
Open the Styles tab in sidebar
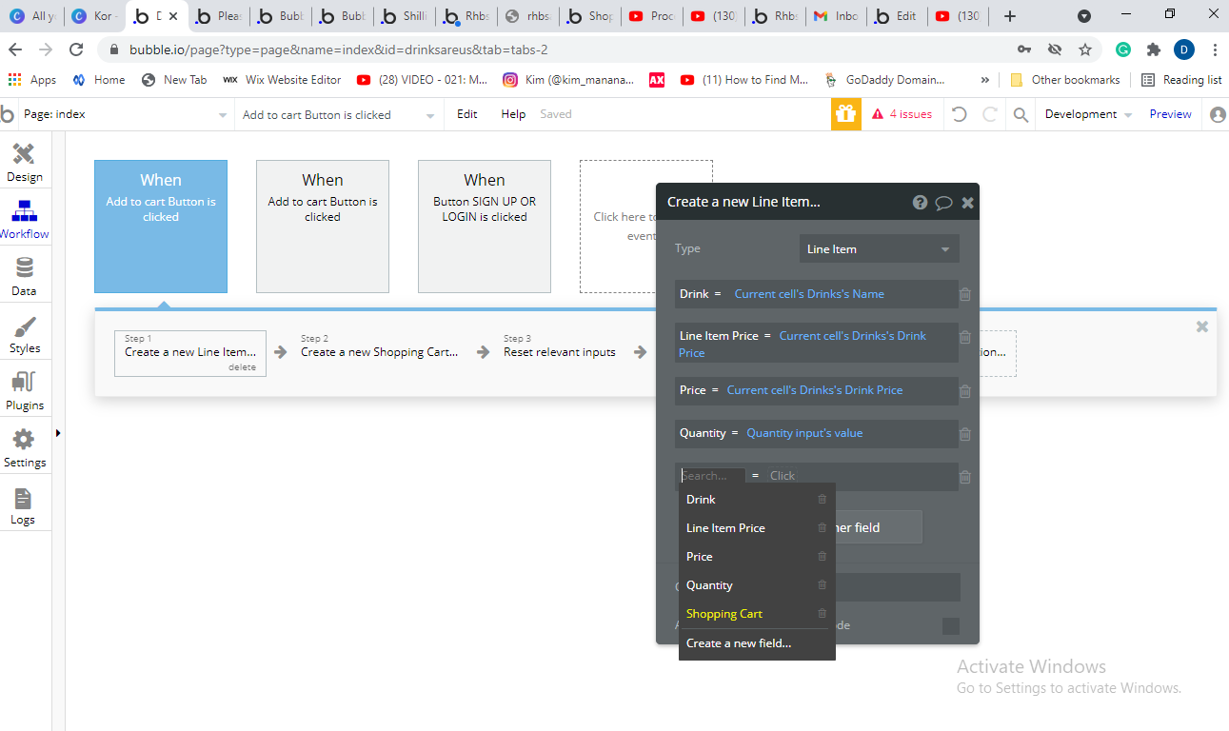(x=25, y=334)
